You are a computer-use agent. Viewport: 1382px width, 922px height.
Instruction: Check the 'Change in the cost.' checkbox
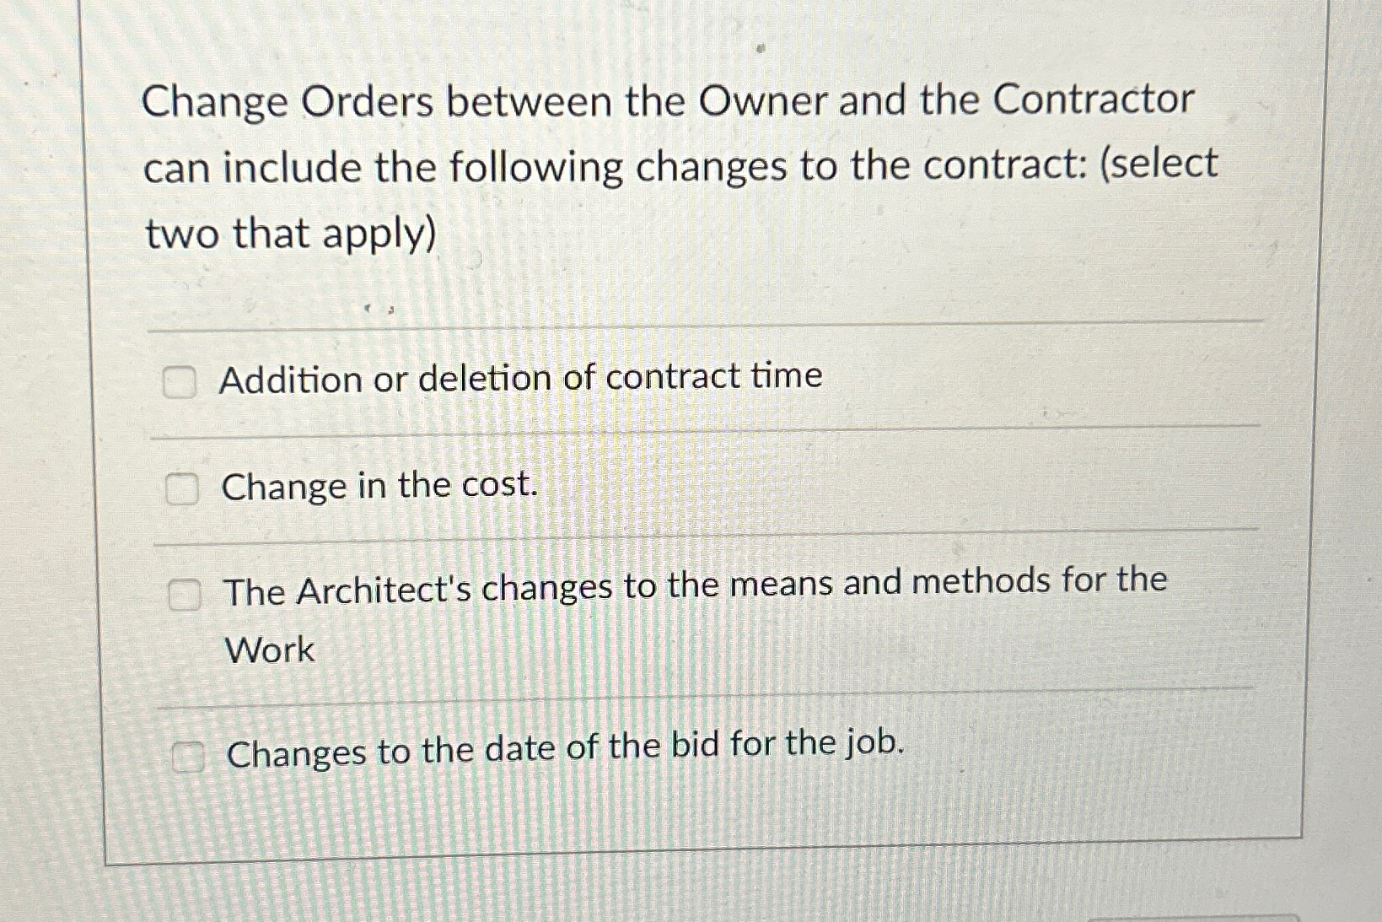181,488
